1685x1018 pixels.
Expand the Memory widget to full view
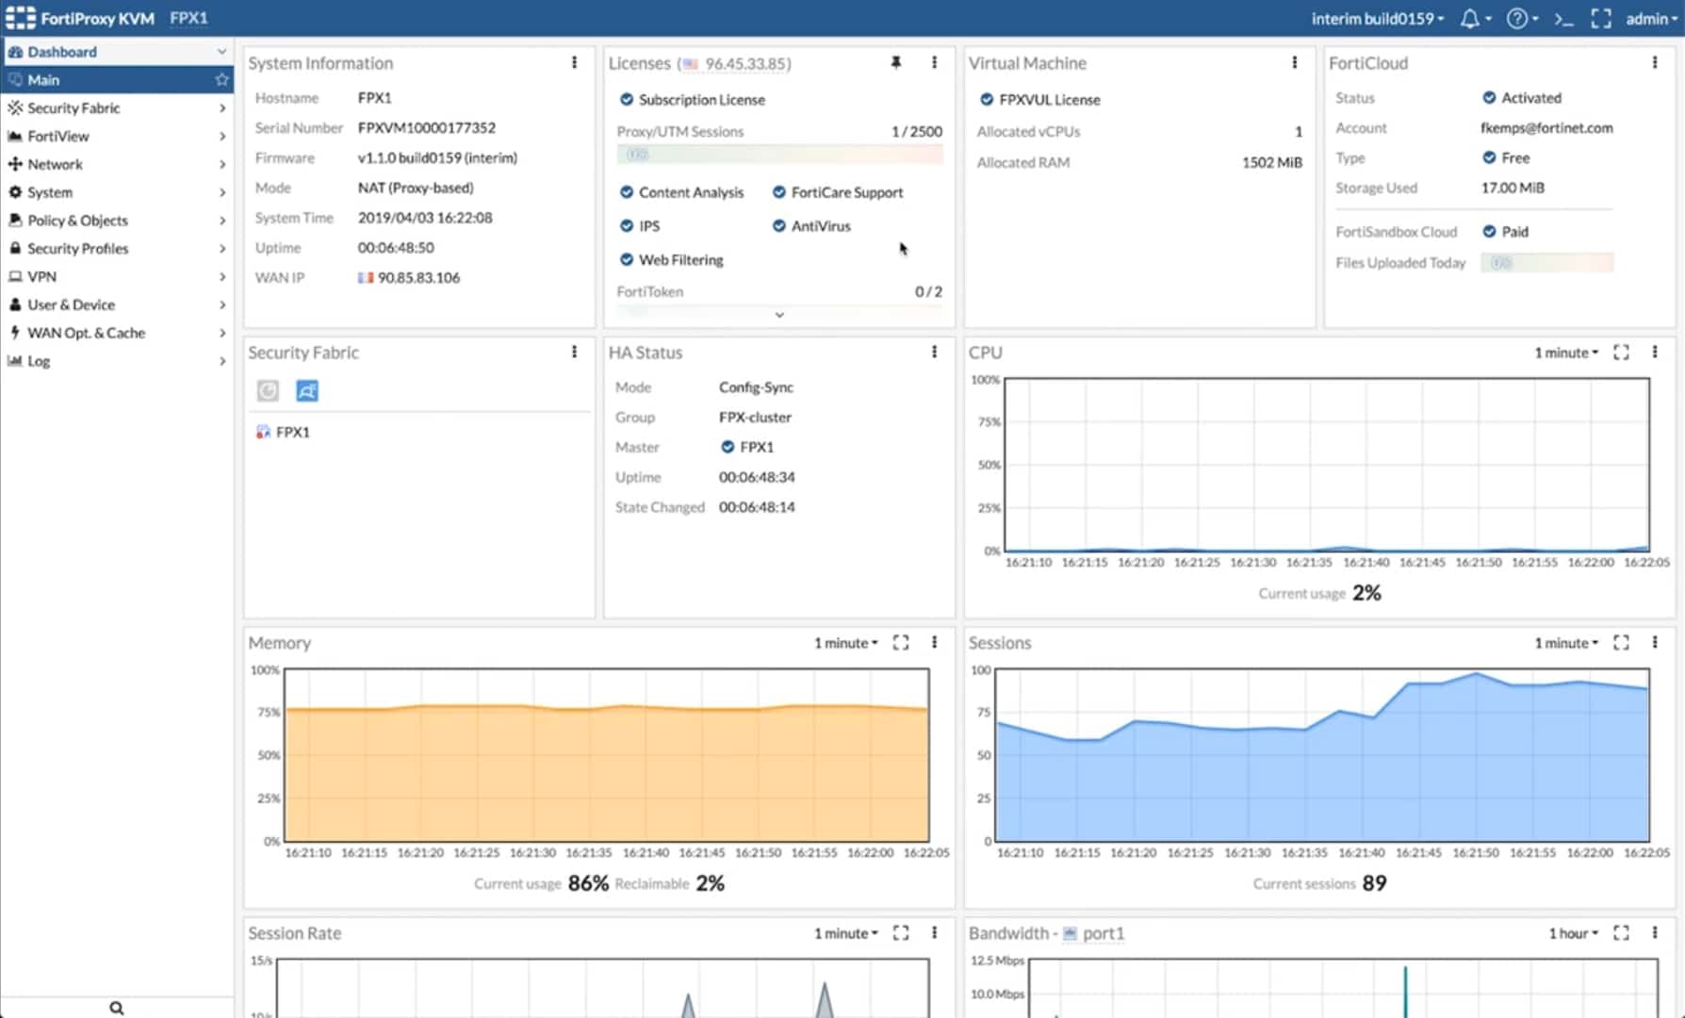pos(901,643)
